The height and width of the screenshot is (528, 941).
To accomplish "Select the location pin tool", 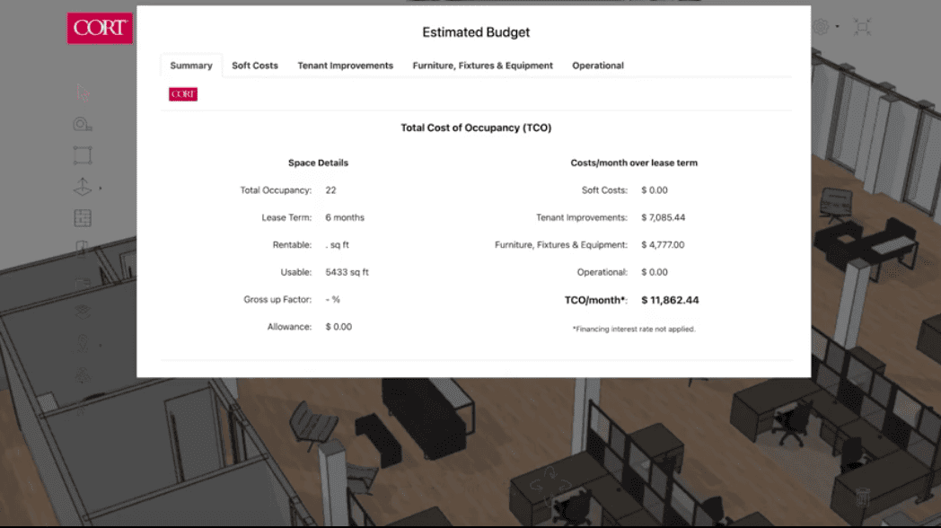I will 83,343.
